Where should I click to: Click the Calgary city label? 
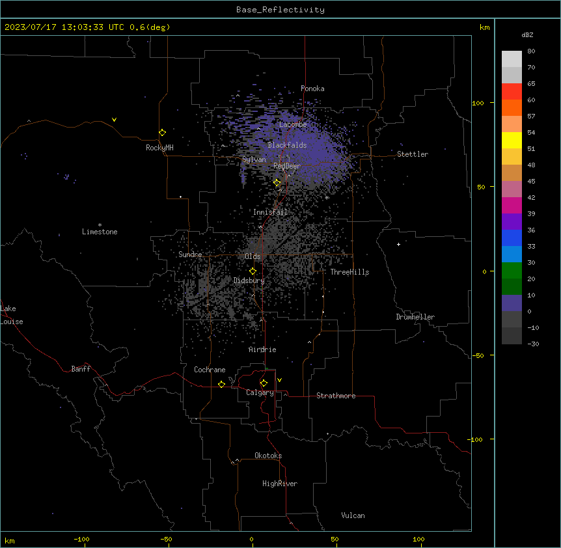pos(260,392)
